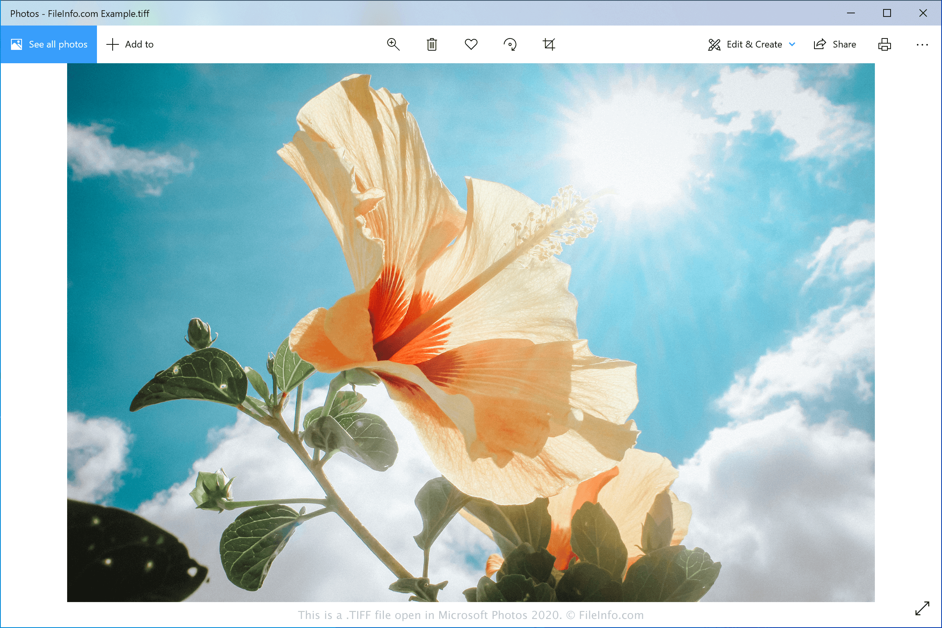Open the more options ellipsis menu

922,44
